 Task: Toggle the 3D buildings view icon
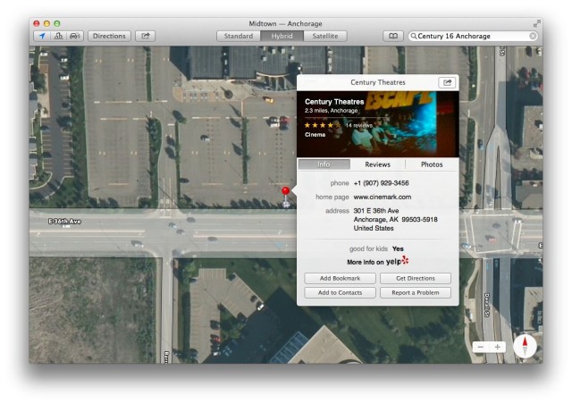[58, 36]
